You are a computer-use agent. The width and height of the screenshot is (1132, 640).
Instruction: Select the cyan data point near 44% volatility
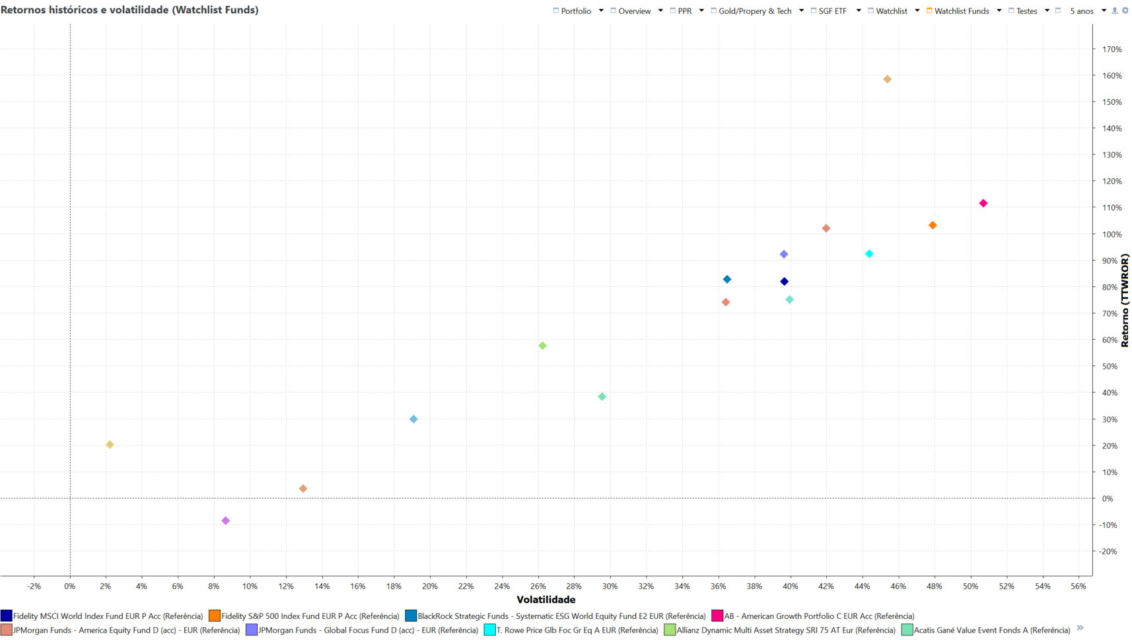(869, 254)
